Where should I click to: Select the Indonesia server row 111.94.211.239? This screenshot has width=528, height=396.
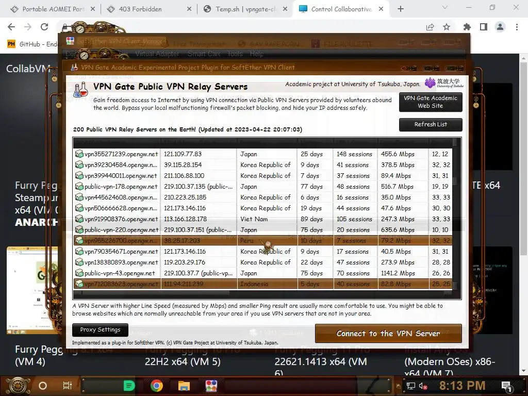[x=262, y=284]
